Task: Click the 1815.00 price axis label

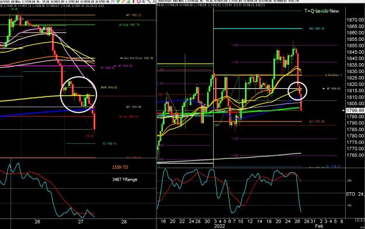Action: (x=355, y=91)
